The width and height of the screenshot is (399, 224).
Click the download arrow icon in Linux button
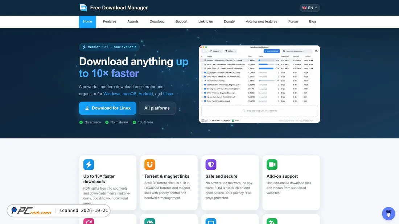coord(87,108)
